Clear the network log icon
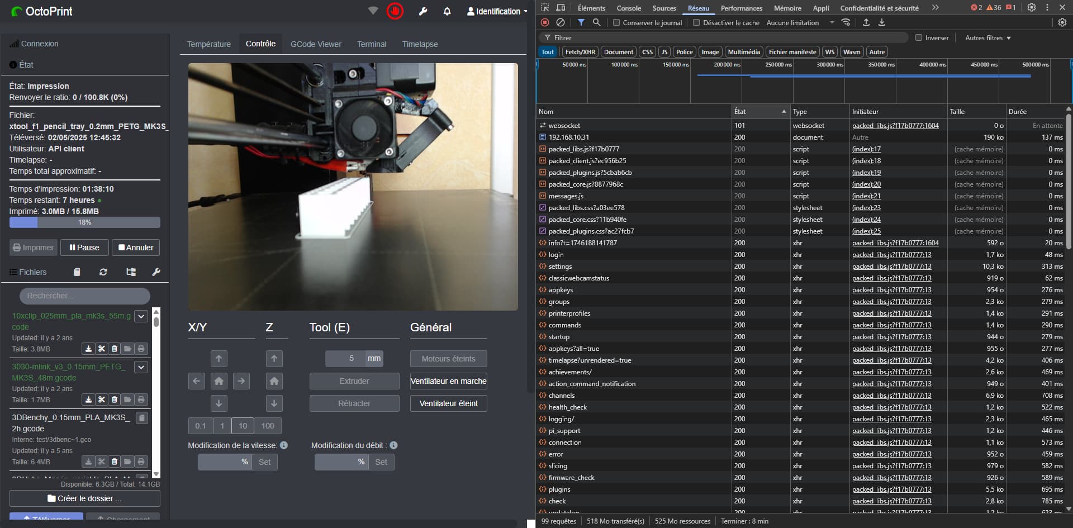 pyautogui.click(x=561, y=22)
